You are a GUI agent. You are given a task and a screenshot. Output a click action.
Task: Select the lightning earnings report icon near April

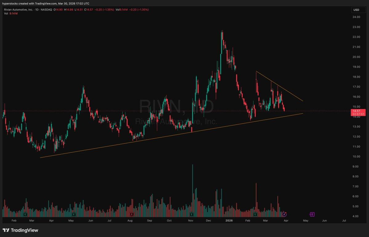[284, 214]
